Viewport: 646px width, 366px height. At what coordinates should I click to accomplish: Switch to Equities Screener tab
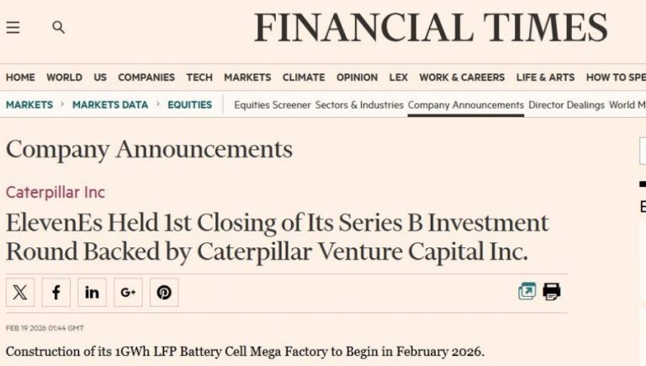(272, 105)
